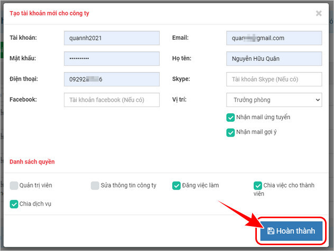Focus the Mật khẩu password field

112,58
